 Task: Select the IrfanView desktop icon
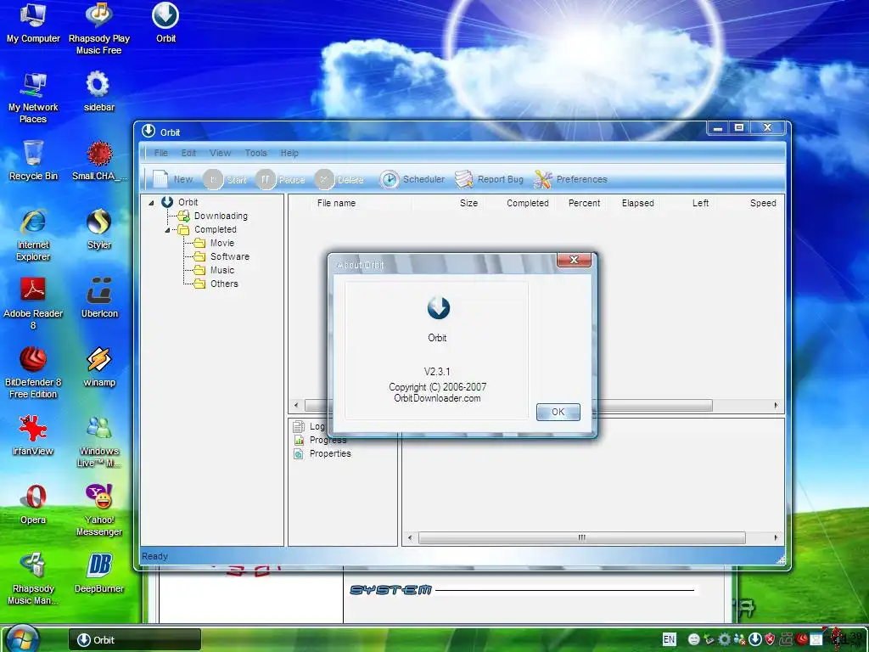(33, 436)
